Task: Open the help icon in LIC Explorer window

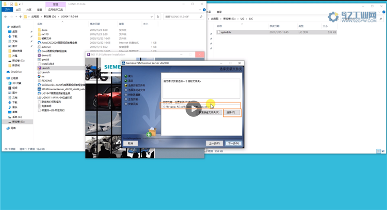Action: click(x=384, y=12)
